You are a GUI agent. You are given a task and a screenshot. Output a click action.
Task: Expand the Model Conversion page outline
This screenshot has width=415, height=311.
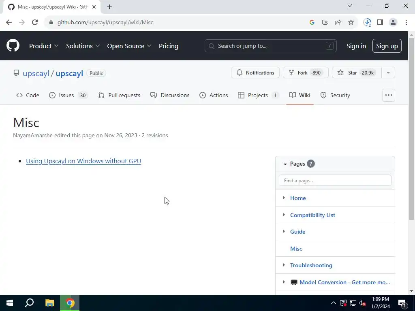click(284, 282)
